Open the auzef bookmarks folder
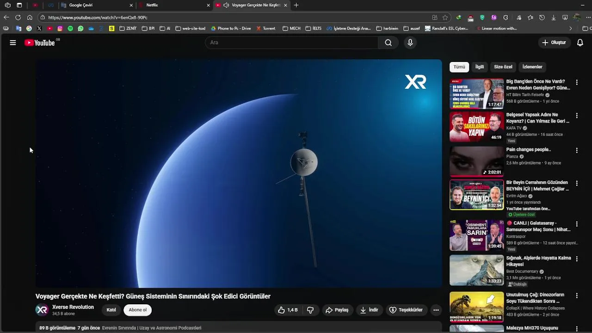The height and width of the screenshot is (333, 592). [412, 28]
